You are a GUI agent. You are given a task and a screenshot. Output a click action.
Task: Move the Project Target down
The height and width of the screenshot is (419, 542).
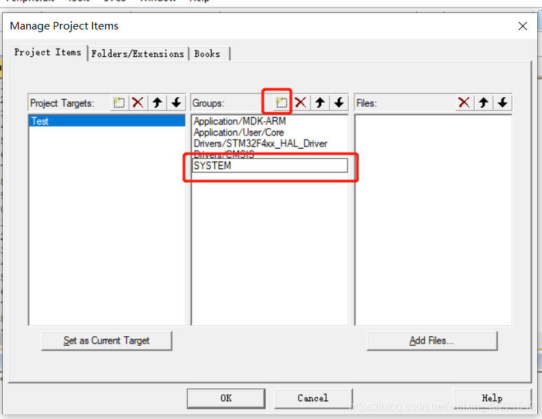(176, 103)
